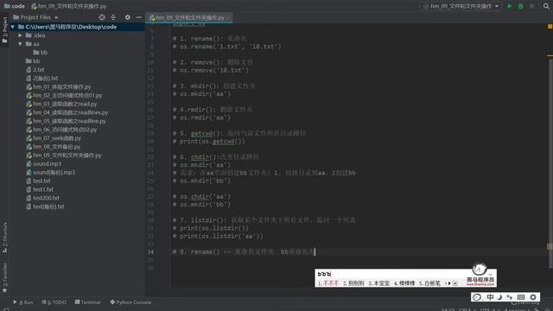Viewport: 553px width, 311px height.
Task: Choose IME candidate 3 本宝宝
Action: point(378,283)
